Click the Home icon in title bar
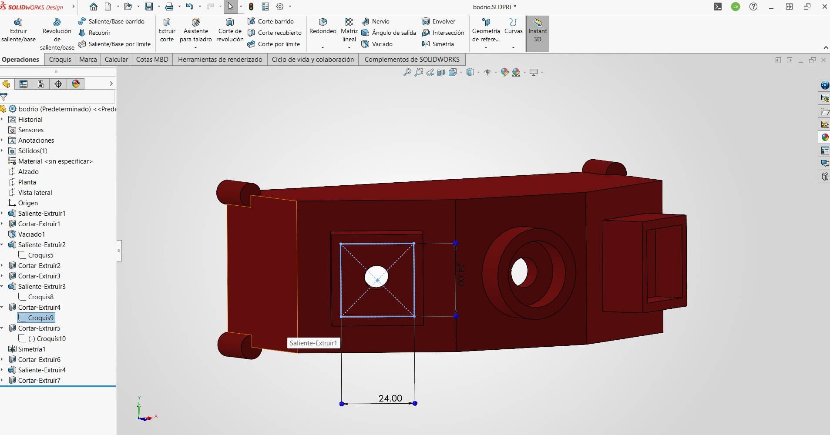This screenshot has width=830, height=435. click(94, 7)
